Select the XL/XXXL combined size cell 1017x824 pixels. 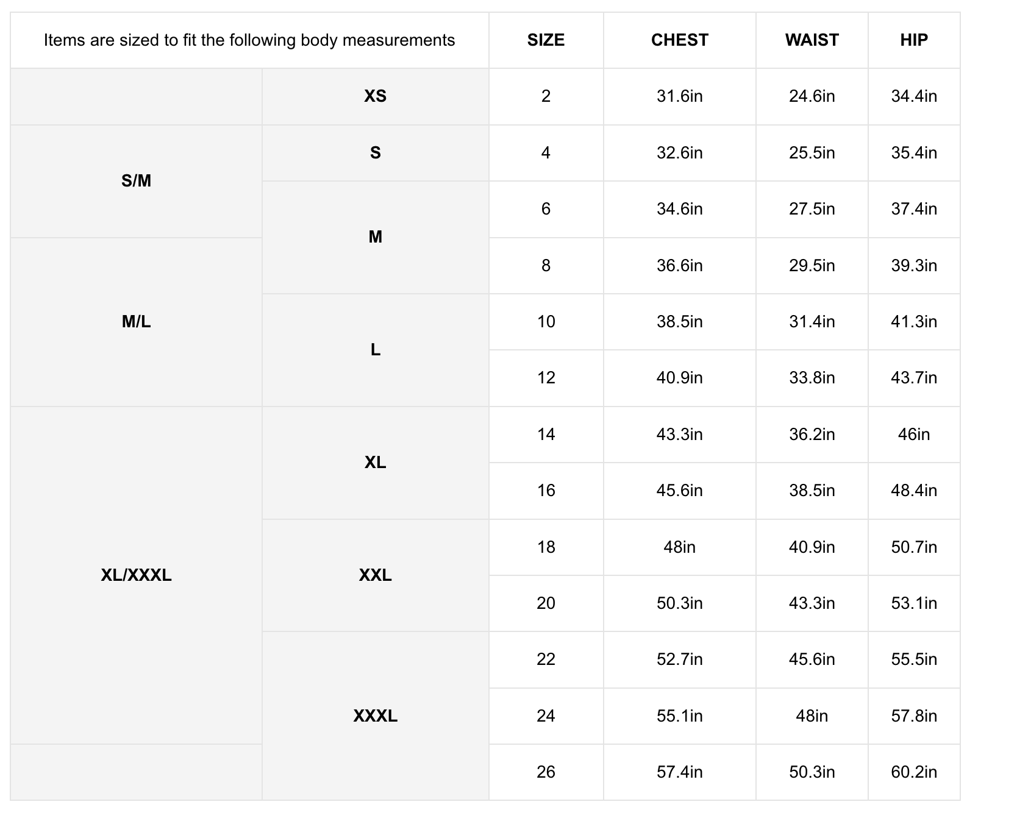click(x=136, y=575)
